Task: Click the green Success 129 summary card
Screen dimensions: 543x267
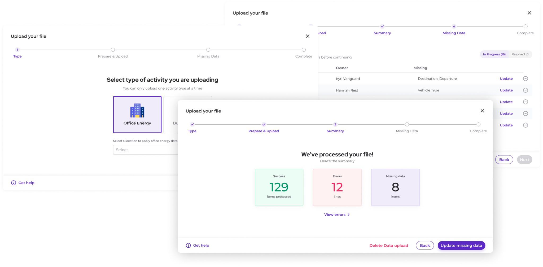Action: point(279,187)
